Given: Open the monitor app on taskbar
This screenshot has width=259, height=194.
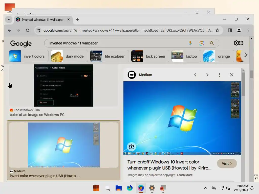Looking at the screenshot, I should pyautogui.click(x=163, y=188).
